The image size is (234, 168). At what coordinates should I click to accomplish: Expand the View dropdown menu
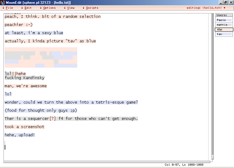tap(69, 8)
